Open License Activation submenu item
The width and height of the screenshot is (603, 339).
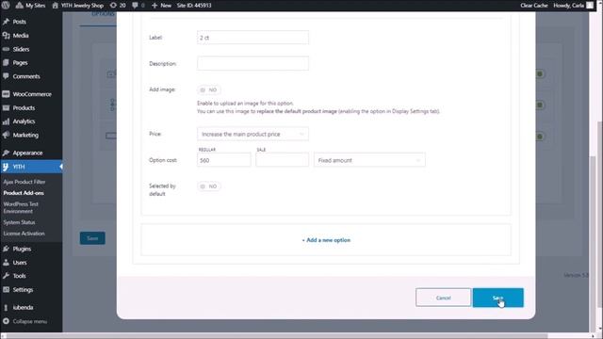tap(24, 234)
